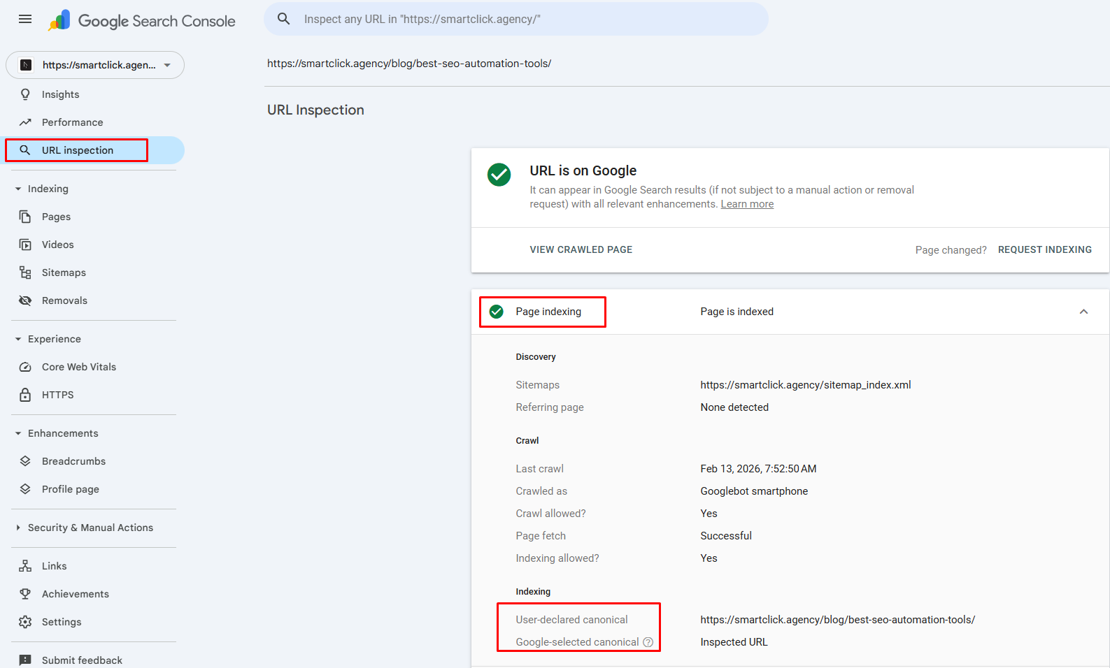Follow the Learn more link
The image size is (1110, 668).
pyautogui.click(x=747, y=204)
